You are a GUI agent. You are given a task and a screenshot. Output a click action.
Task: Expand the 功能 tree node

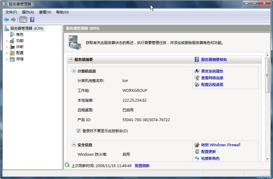(x=7, y=41)
